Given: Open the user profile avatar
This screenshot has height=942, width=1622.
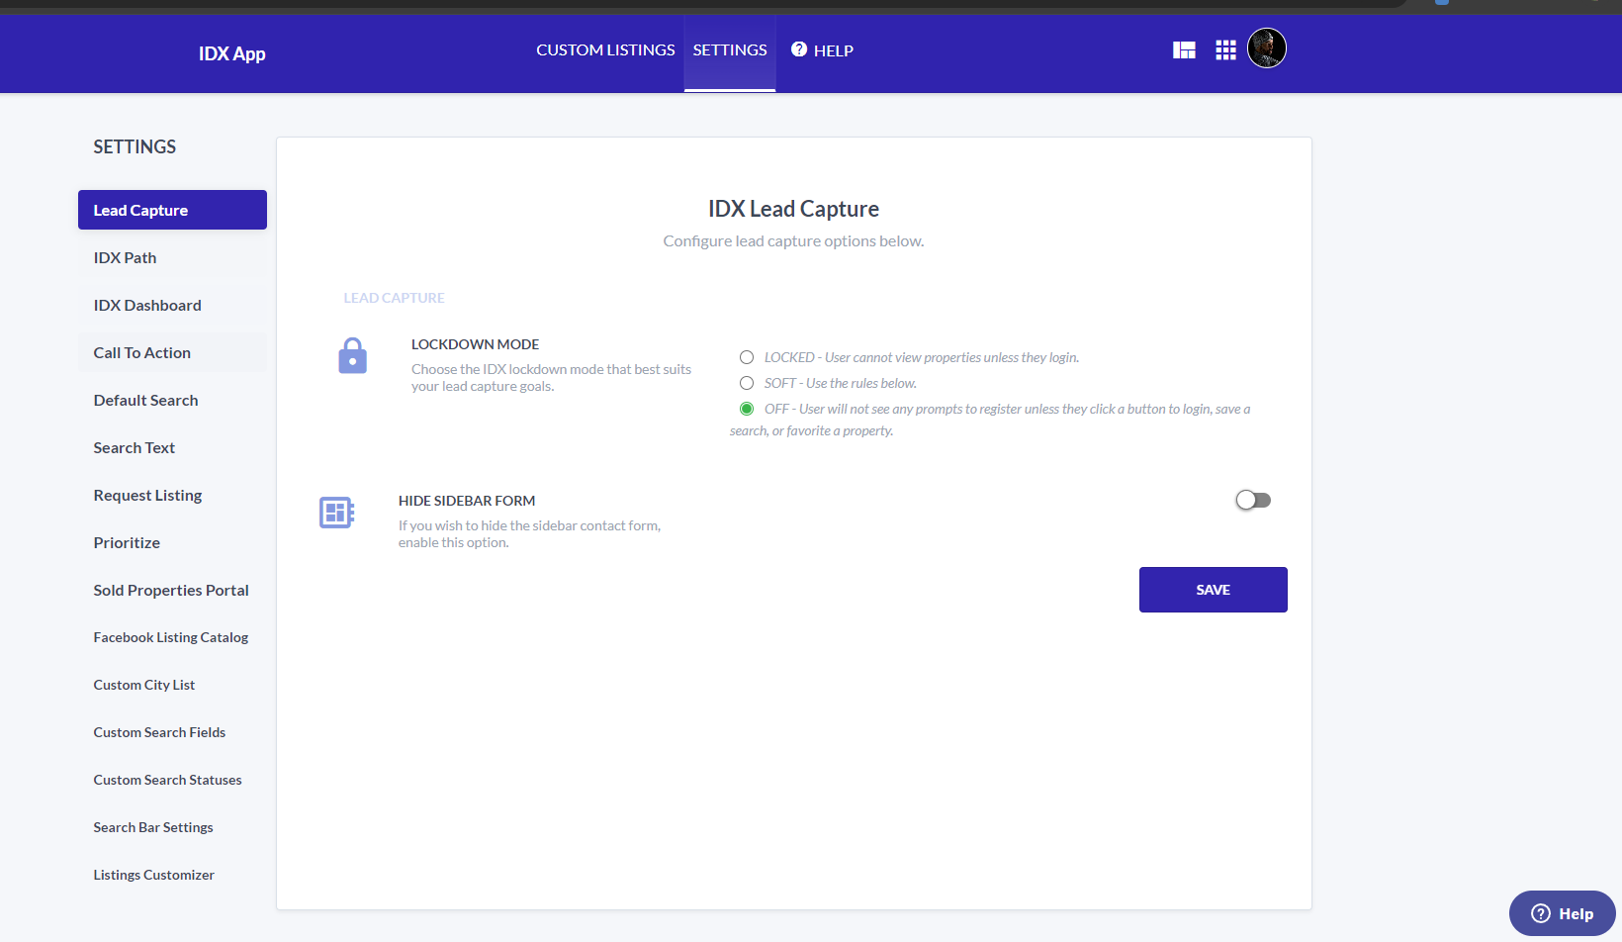Looking at the screenshot, I should [x=1266, y=48].
